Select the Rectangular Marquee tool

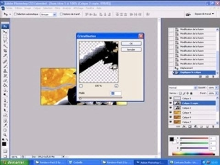[x=5, y=37]
